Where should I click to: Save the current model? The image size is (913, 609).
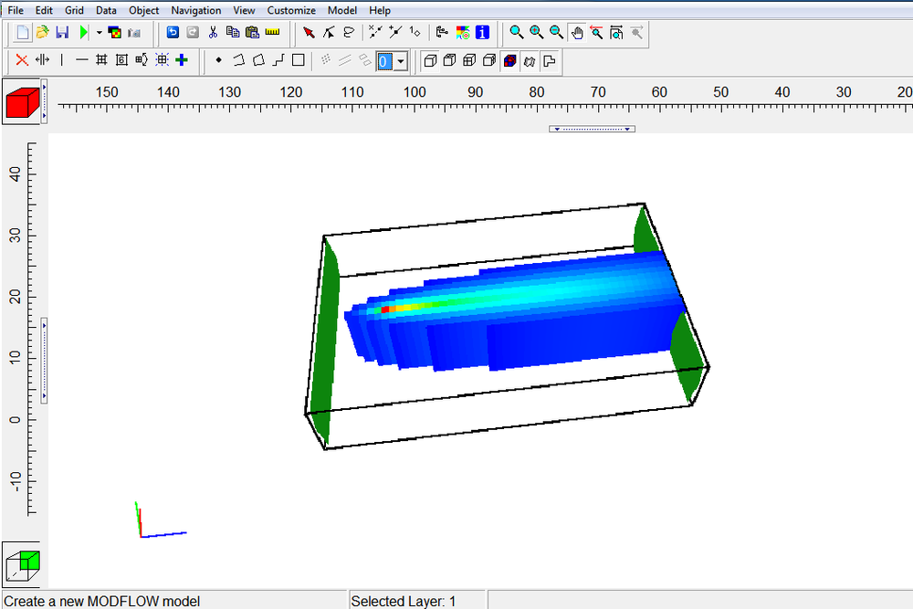pos(62,32)
